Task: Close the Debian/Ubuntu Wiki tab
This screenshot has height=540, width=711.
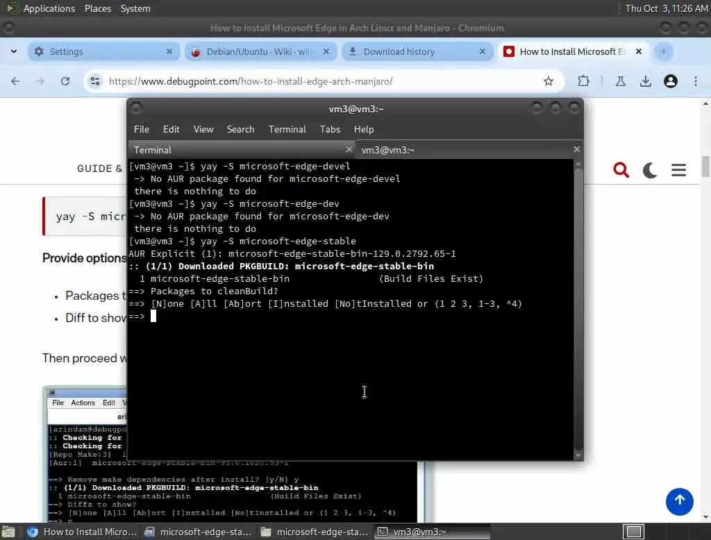Action: (x=326, y=51)
